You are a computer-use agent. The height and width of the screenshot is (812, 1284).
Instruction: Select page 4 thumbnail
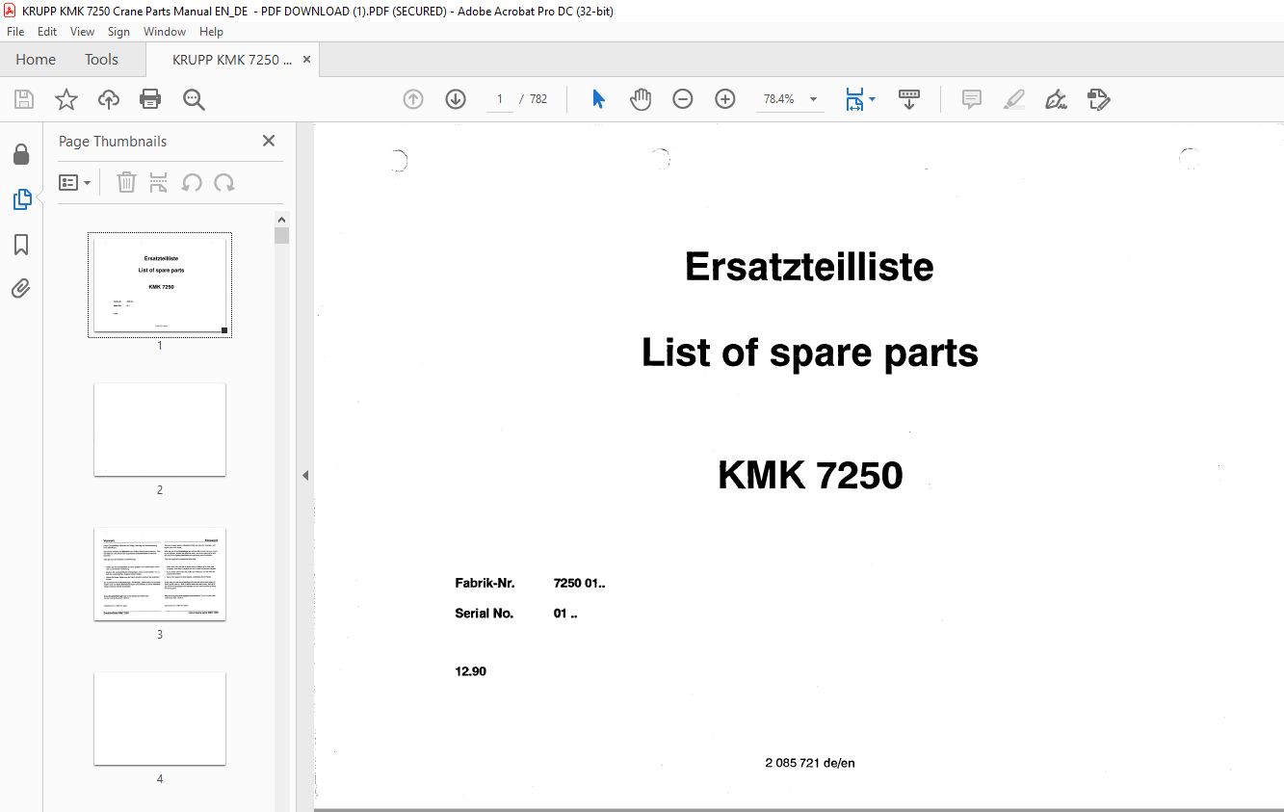[x=160, y=719]
